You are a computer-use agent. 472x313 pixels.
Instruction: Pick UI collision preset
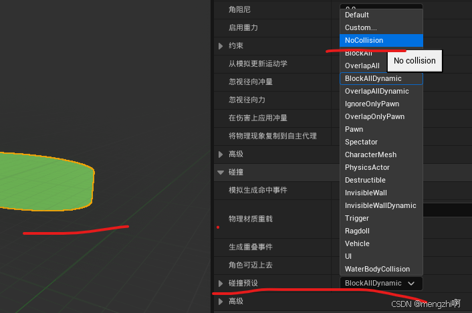tap(381, 256)
